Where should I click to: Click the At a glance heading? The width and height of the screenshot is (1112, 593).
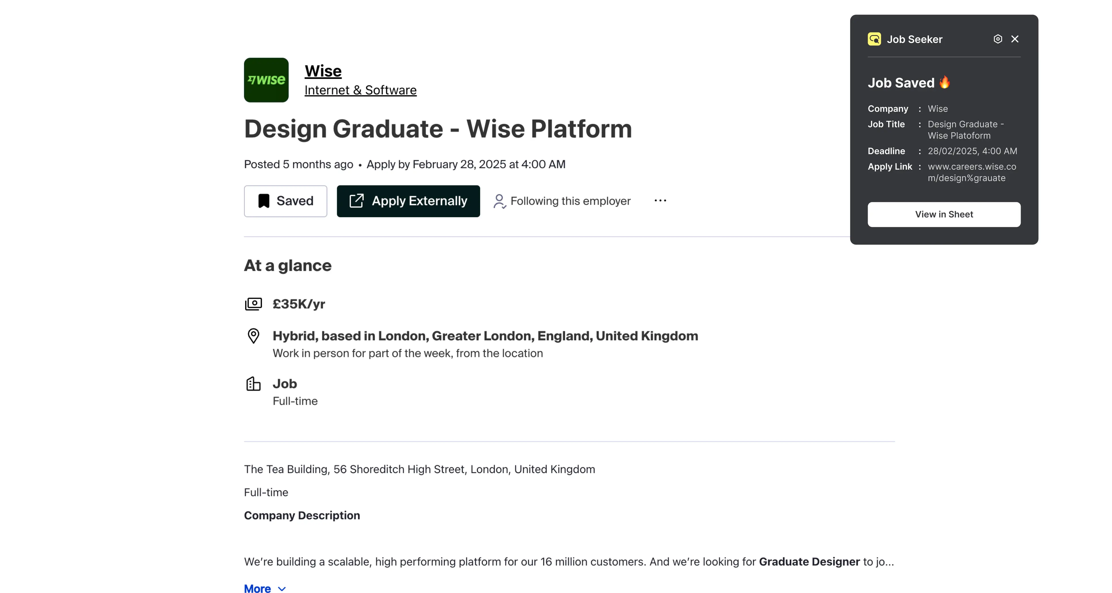point(287,265)
